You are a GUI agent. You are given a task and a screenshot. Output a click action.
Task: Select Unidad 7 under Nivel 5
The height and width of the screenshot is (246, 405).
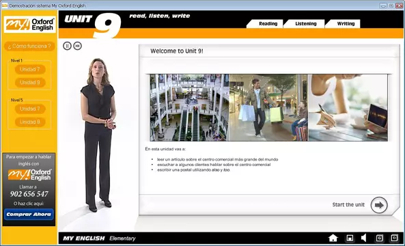[30, 109]
